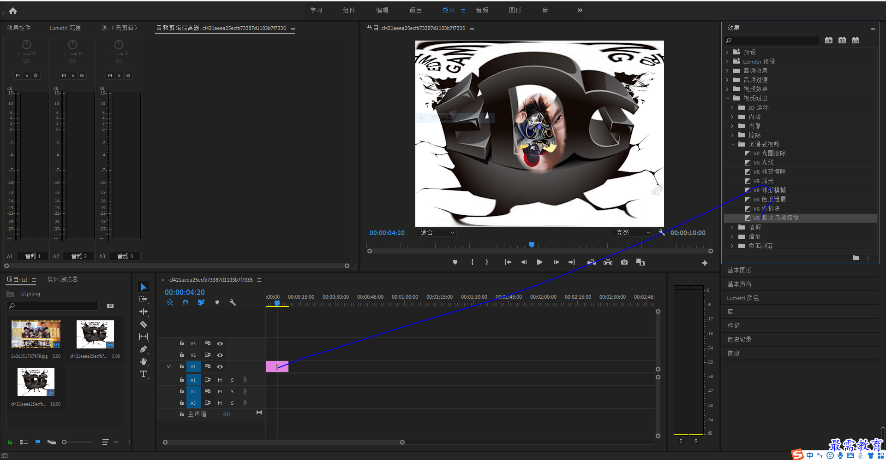Toggle snap in timeline
The width and height of the screenshot is (886, 460).
coord(185,302)
